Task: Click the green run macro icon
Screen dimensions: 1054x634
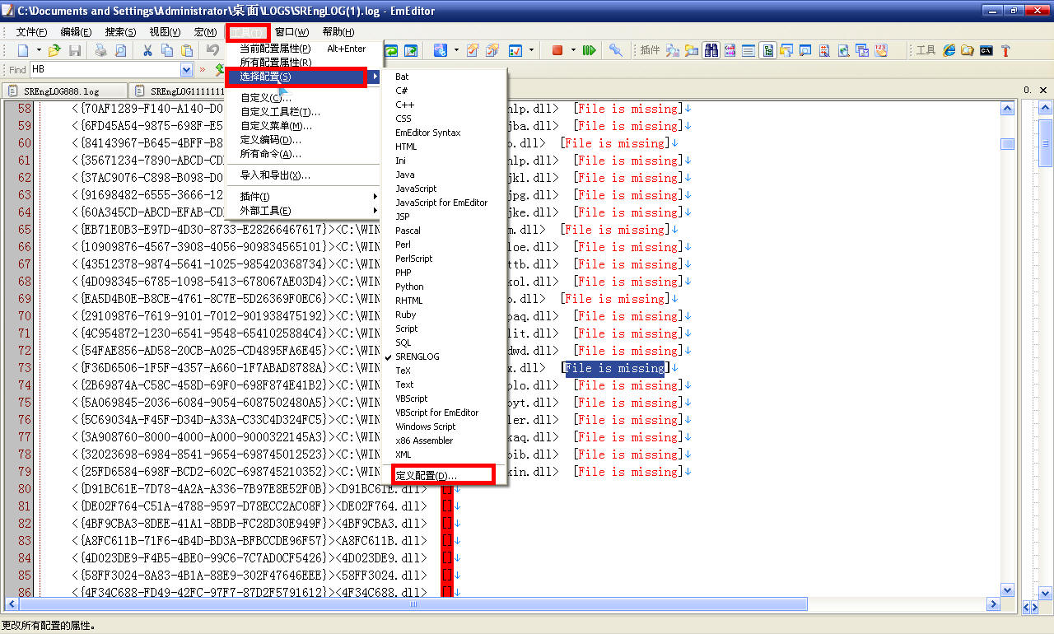Action: pos(589,51)
